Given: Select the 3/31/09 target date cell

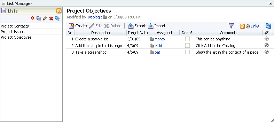Looking at the screenshot, I should pyautogui.click(x=134, y=39).
